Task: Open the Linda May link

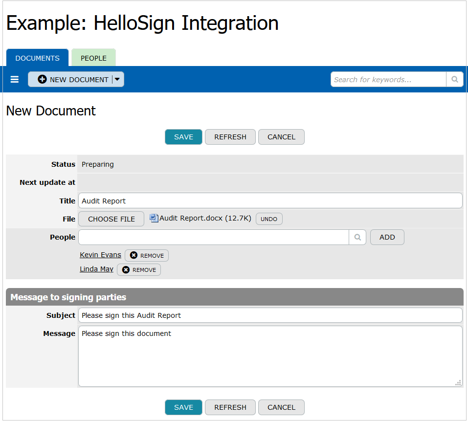Action: (x=96, y=269)
